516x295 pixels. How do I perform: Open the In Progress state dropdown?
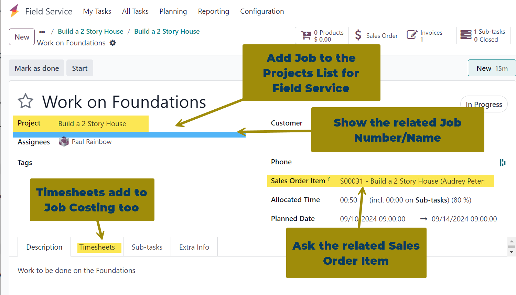[x=484, y=104]
